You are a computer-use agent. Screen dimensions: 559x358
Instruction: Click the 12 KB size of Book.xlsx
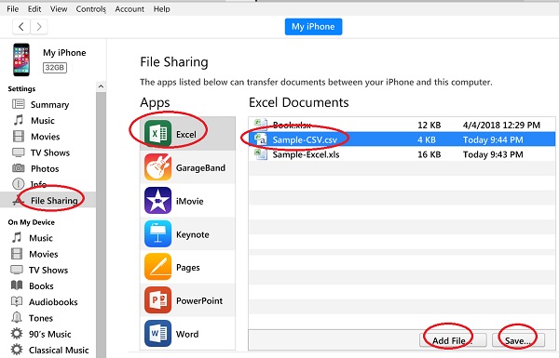pos(429,125)
